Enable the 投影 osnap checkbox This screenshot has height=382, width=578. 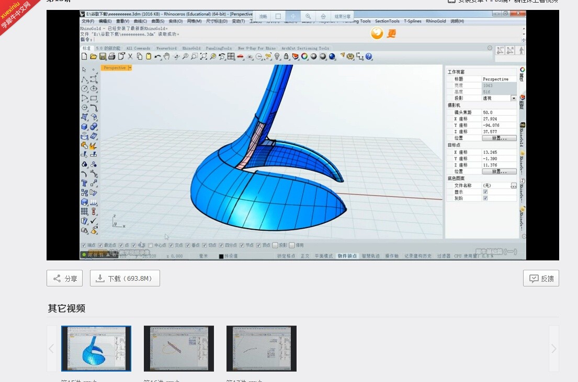[275, 245]
